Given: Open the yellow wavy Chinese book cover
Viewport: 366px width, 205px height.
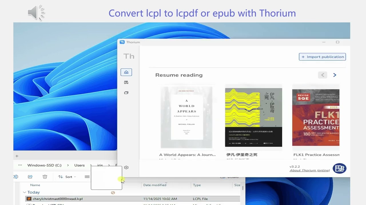Looking at the screenshot, I should (x=254, y=117).
